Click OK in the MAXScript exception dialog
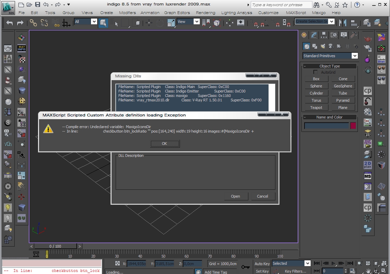Image resolution: width=390 pixels, height=274 pixels. coord(165,144)
